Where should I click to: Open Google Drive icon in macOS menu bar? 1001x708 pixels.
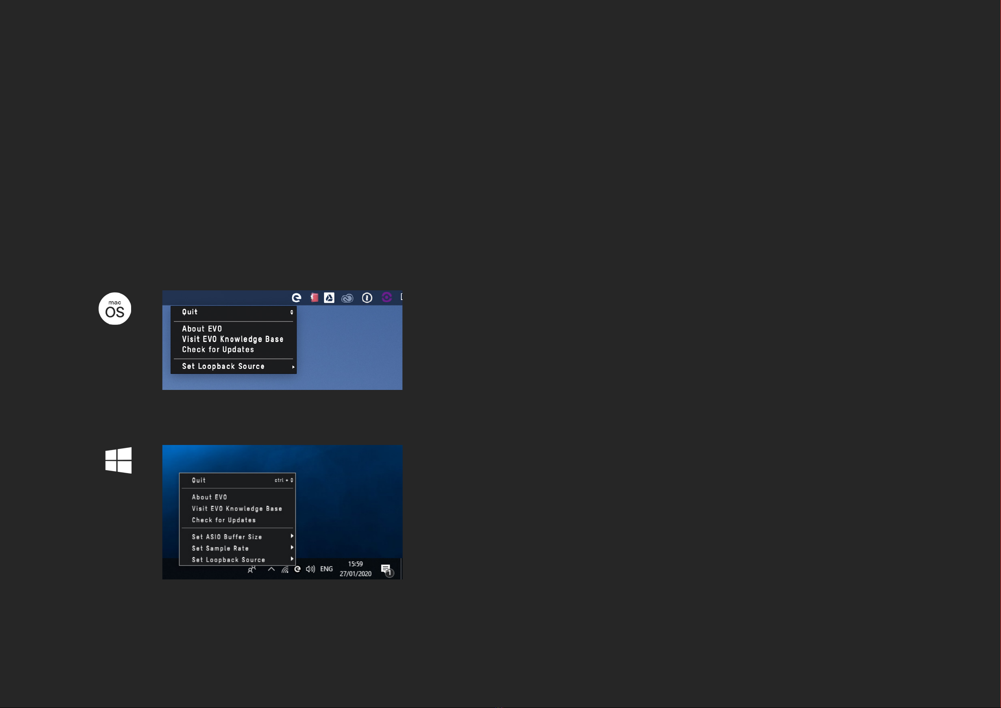tap(329, 298)
